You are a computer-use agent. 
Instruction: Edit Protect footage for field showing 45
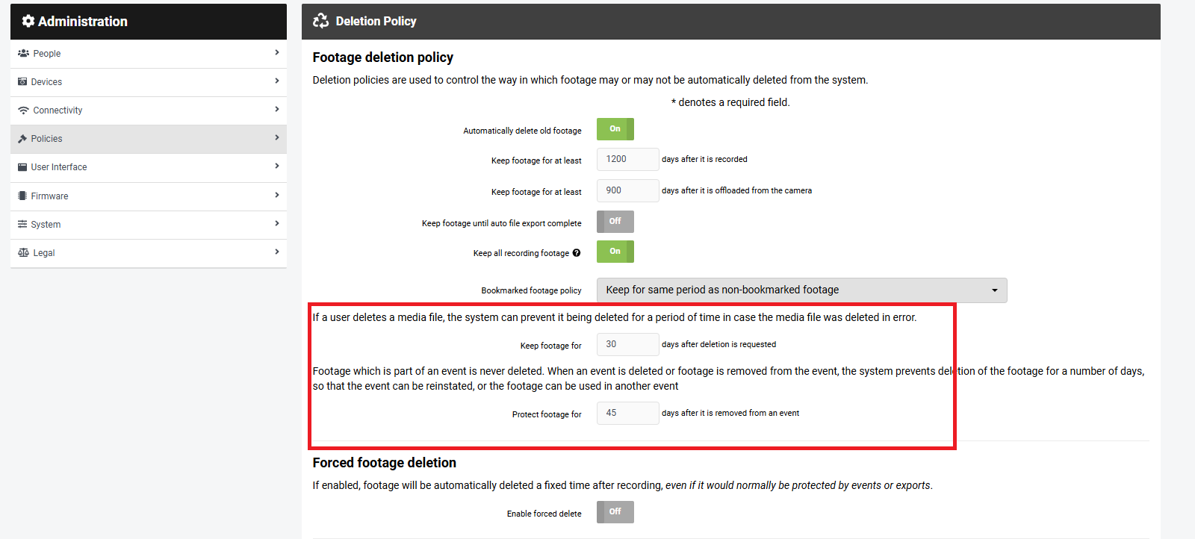pos(628,413)
